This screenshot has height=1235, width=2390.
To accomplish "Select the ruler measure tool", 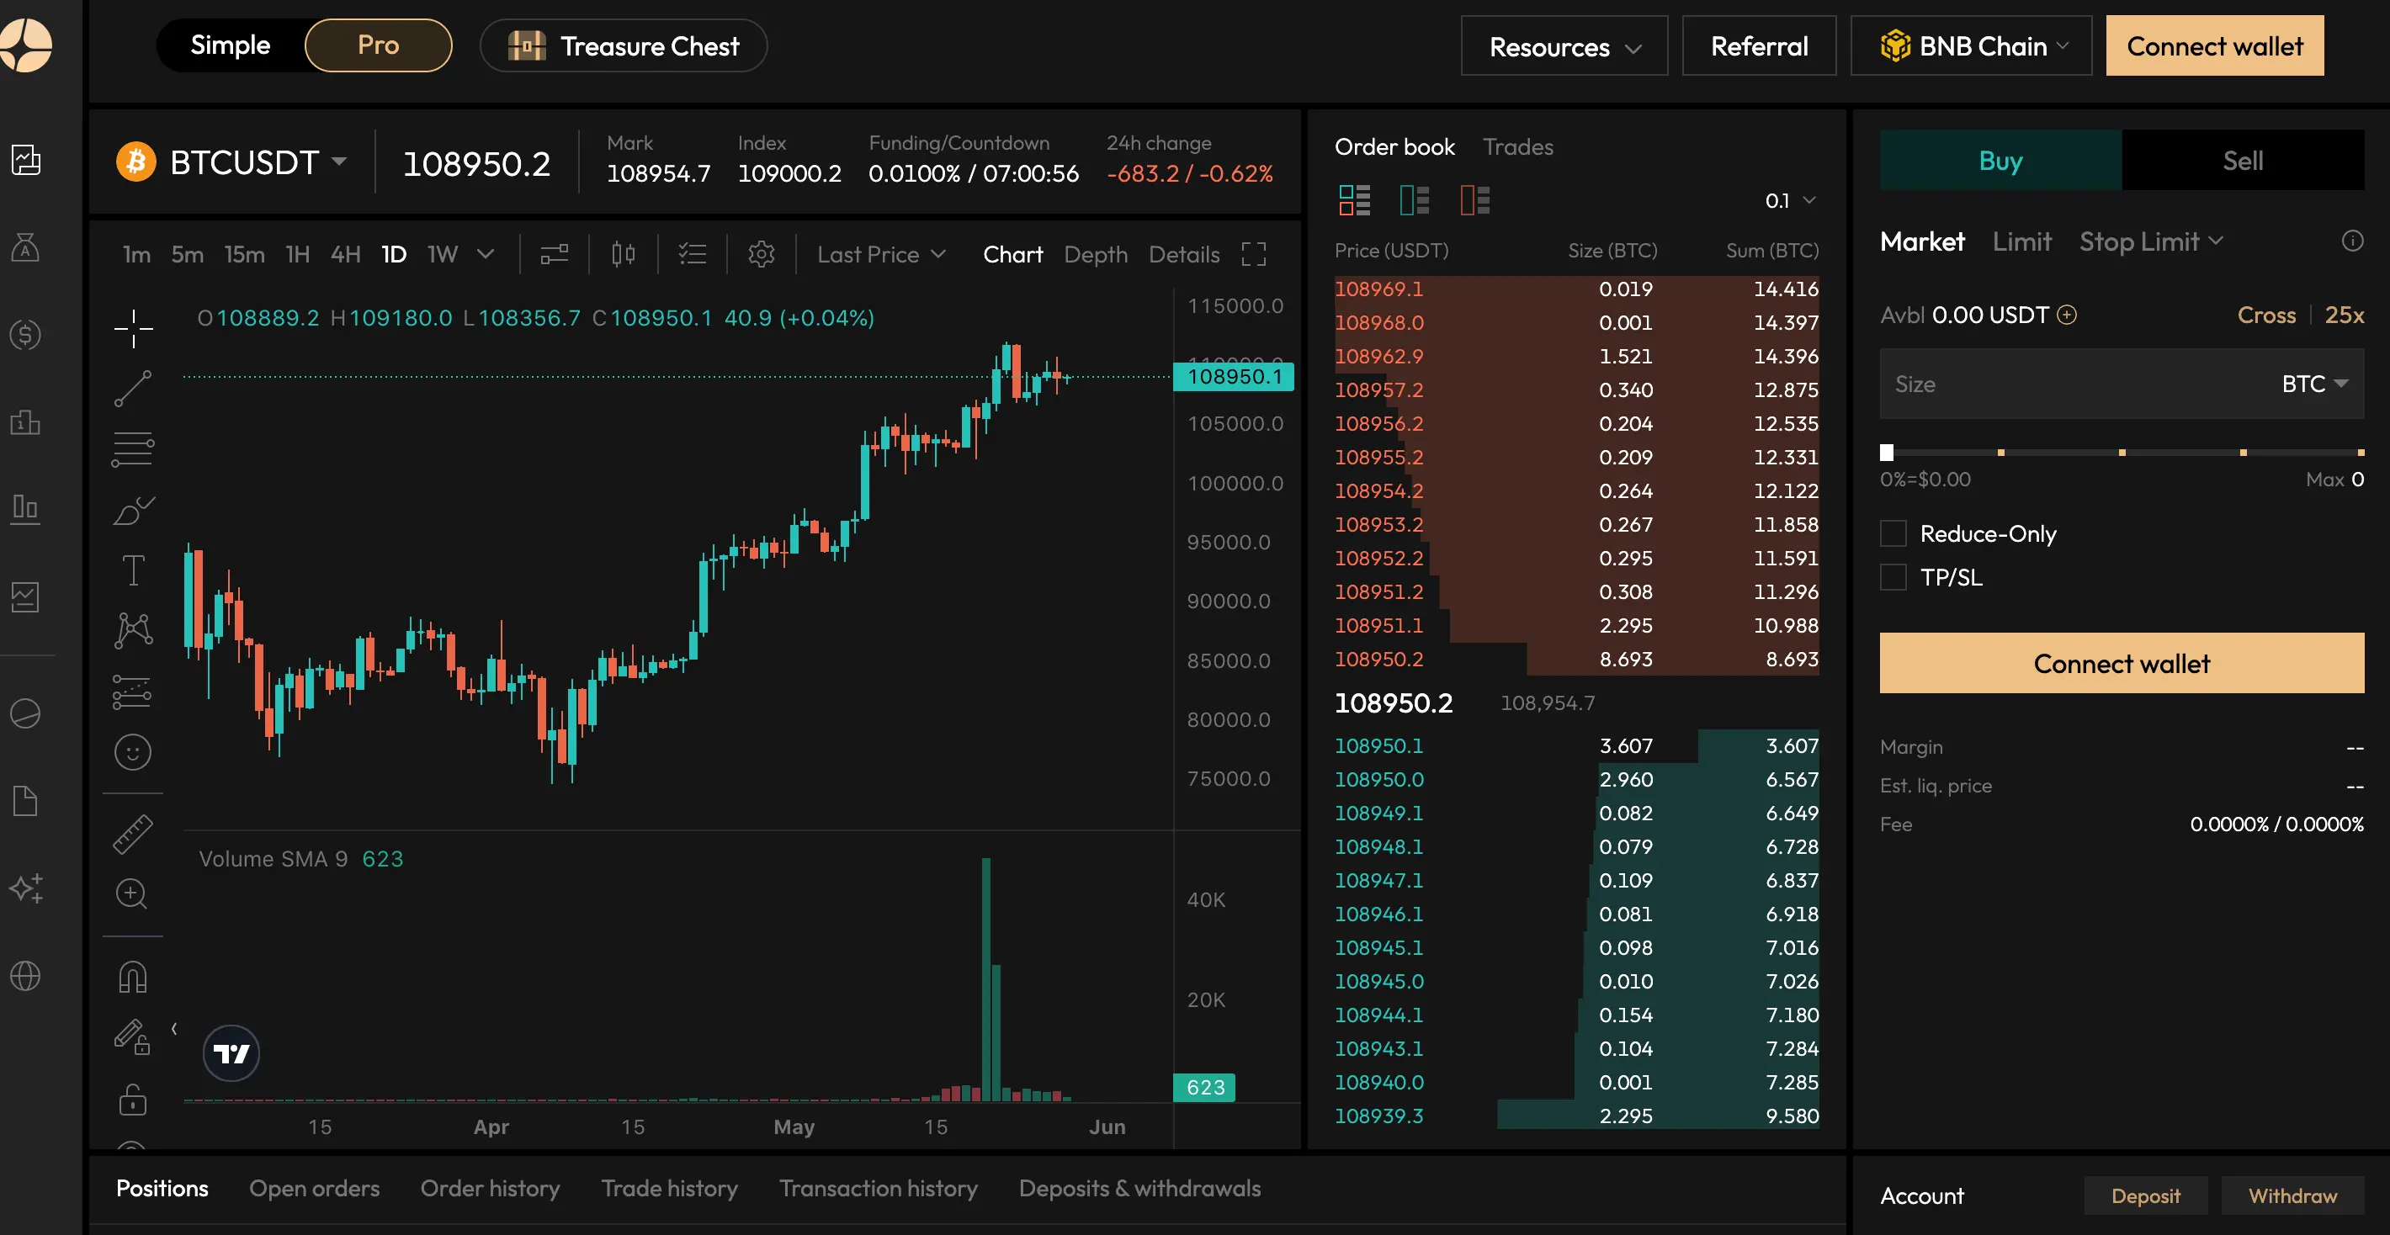I will tap(133, 834).
